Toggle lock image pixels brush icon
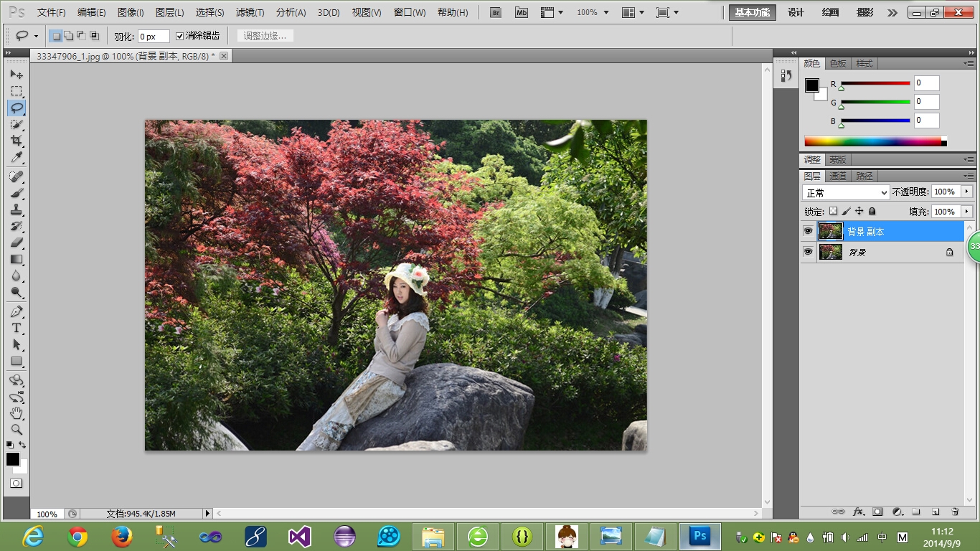The height and width of the screenshot is (551, 980). 846,211
